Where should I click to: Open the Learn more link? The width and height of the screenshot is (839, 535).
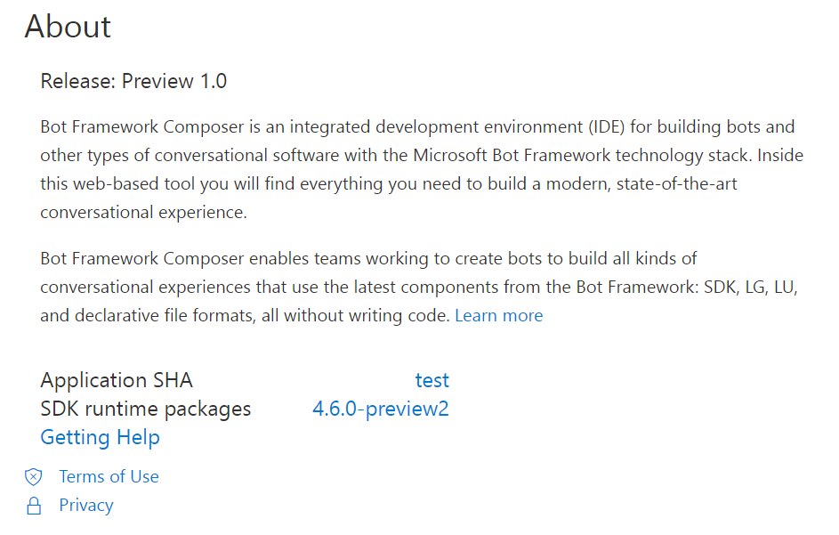click(498, 315)
